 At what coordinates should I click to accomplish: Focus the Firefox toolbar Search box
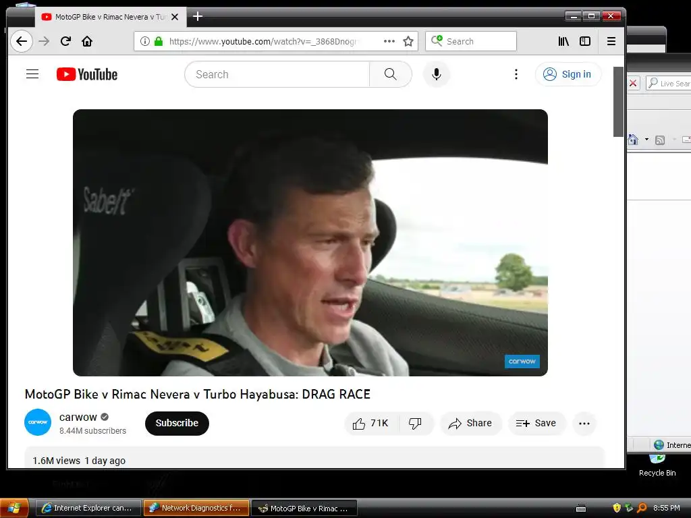(470, 41)
